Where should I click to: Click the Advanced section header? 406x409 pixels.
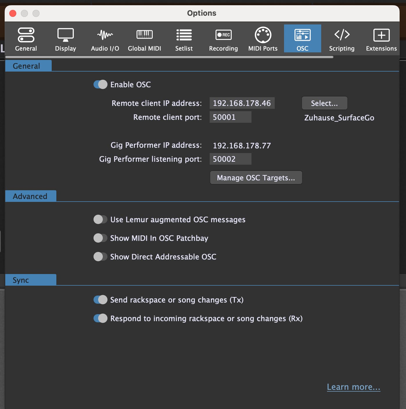tap(30, 196)
